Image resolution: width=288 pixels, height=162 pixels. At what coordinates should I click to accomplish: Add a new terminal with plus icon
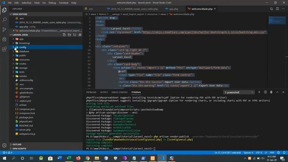(x=259, y=92)
